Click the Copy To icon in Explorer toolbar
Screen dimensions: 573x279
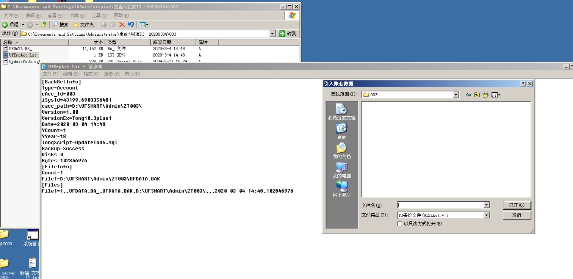113,25
